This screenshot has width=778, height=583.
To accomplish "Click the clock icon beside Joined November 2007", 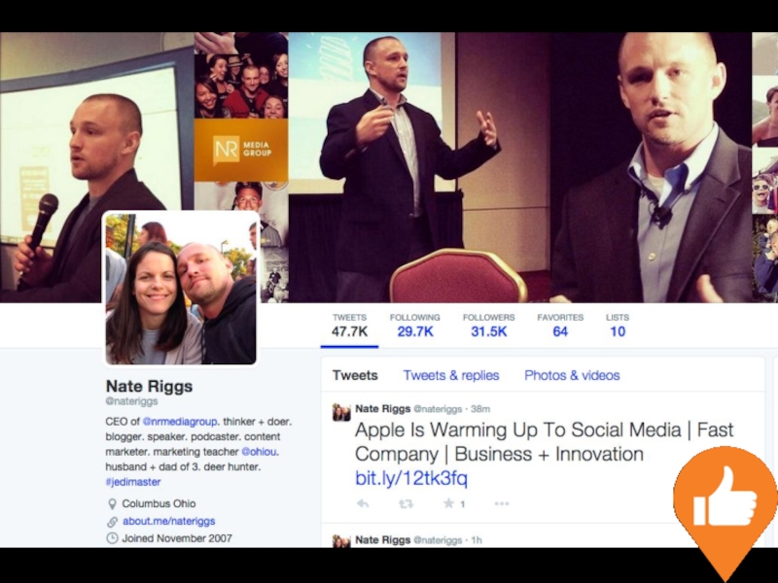I will click(113, 538).
